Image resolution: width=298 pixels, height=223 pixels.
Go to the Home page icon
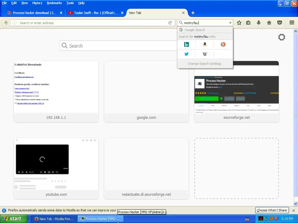[x=269, y=23]
